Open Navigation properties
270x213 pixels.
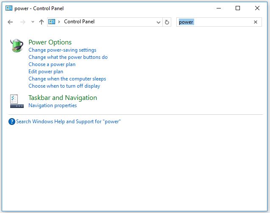[x=53, y=105]
